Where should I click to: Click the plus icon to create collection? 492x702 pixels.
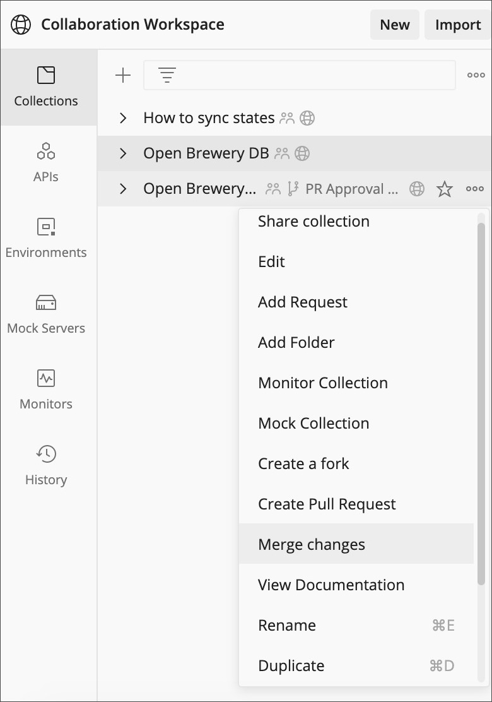pyautogui.click(x=123, y=75)
